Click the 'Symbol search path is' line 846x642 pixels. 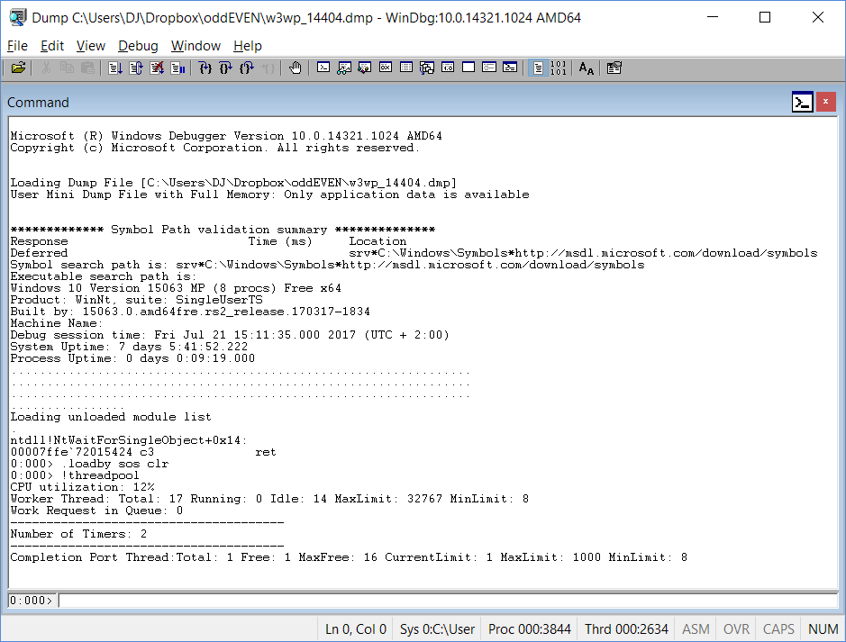coord(328,265)
